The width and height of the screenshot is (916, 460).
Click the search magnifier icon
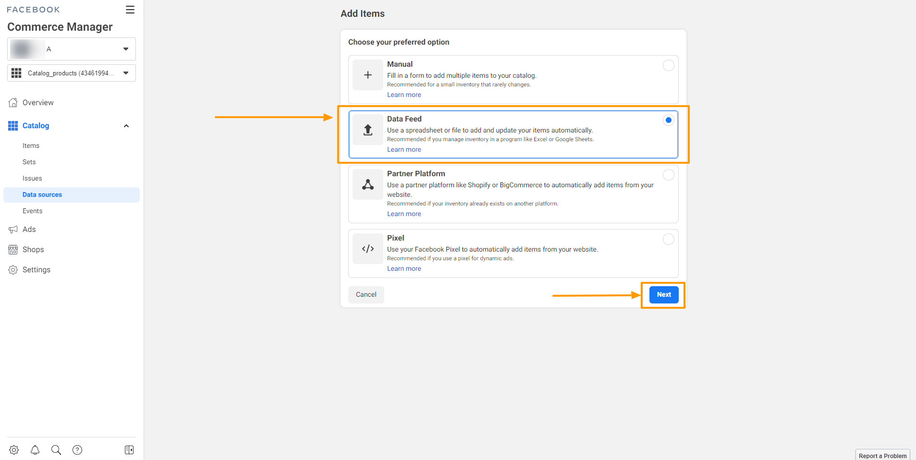coord(56,450)
